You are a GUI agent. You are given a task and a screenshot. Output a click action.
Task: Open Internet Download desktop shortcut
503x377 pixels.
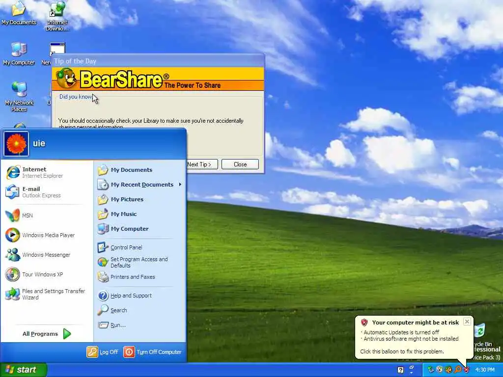[57, 16]
